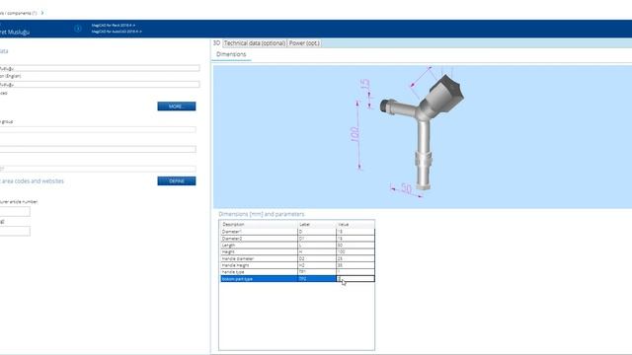Click the English description input field
Image resolution: width=632 pixels, height=355 pixels.
point(100,85)
